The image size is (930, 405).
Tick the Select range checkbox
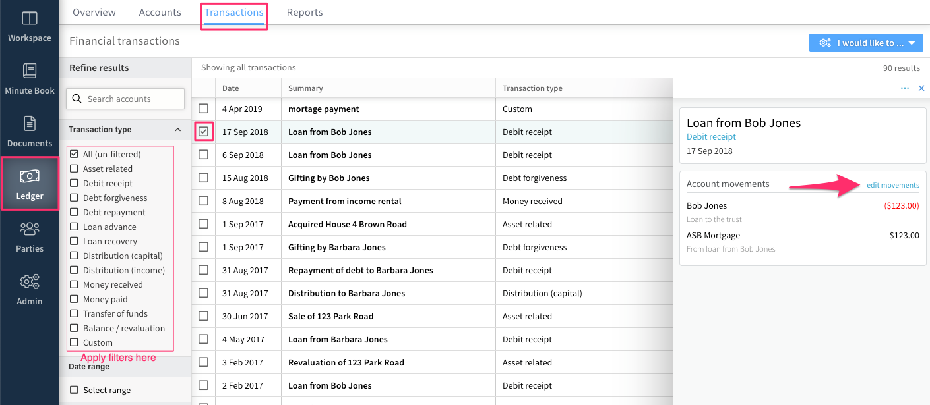coord(74,390)
